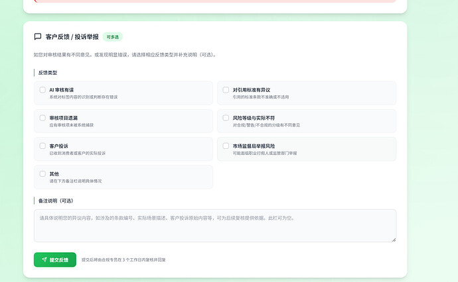This screenshot has height=282, width=458.
Task: Click the 应有审核项未被系统捕获 description
Action: coord(72,125)
